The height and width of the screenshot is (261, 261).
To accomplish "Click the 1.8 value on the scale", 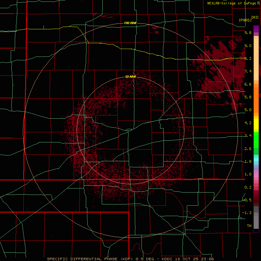I will (248, 162).
